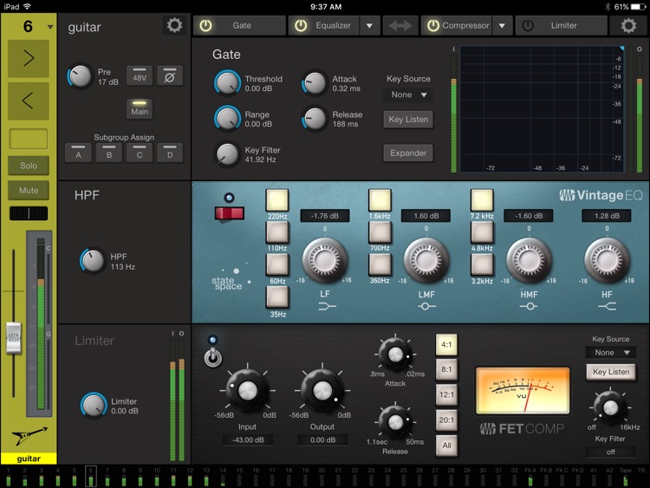Swap EQ and compressor order arrows
This screenshot has height=488, width=650.
400,26
